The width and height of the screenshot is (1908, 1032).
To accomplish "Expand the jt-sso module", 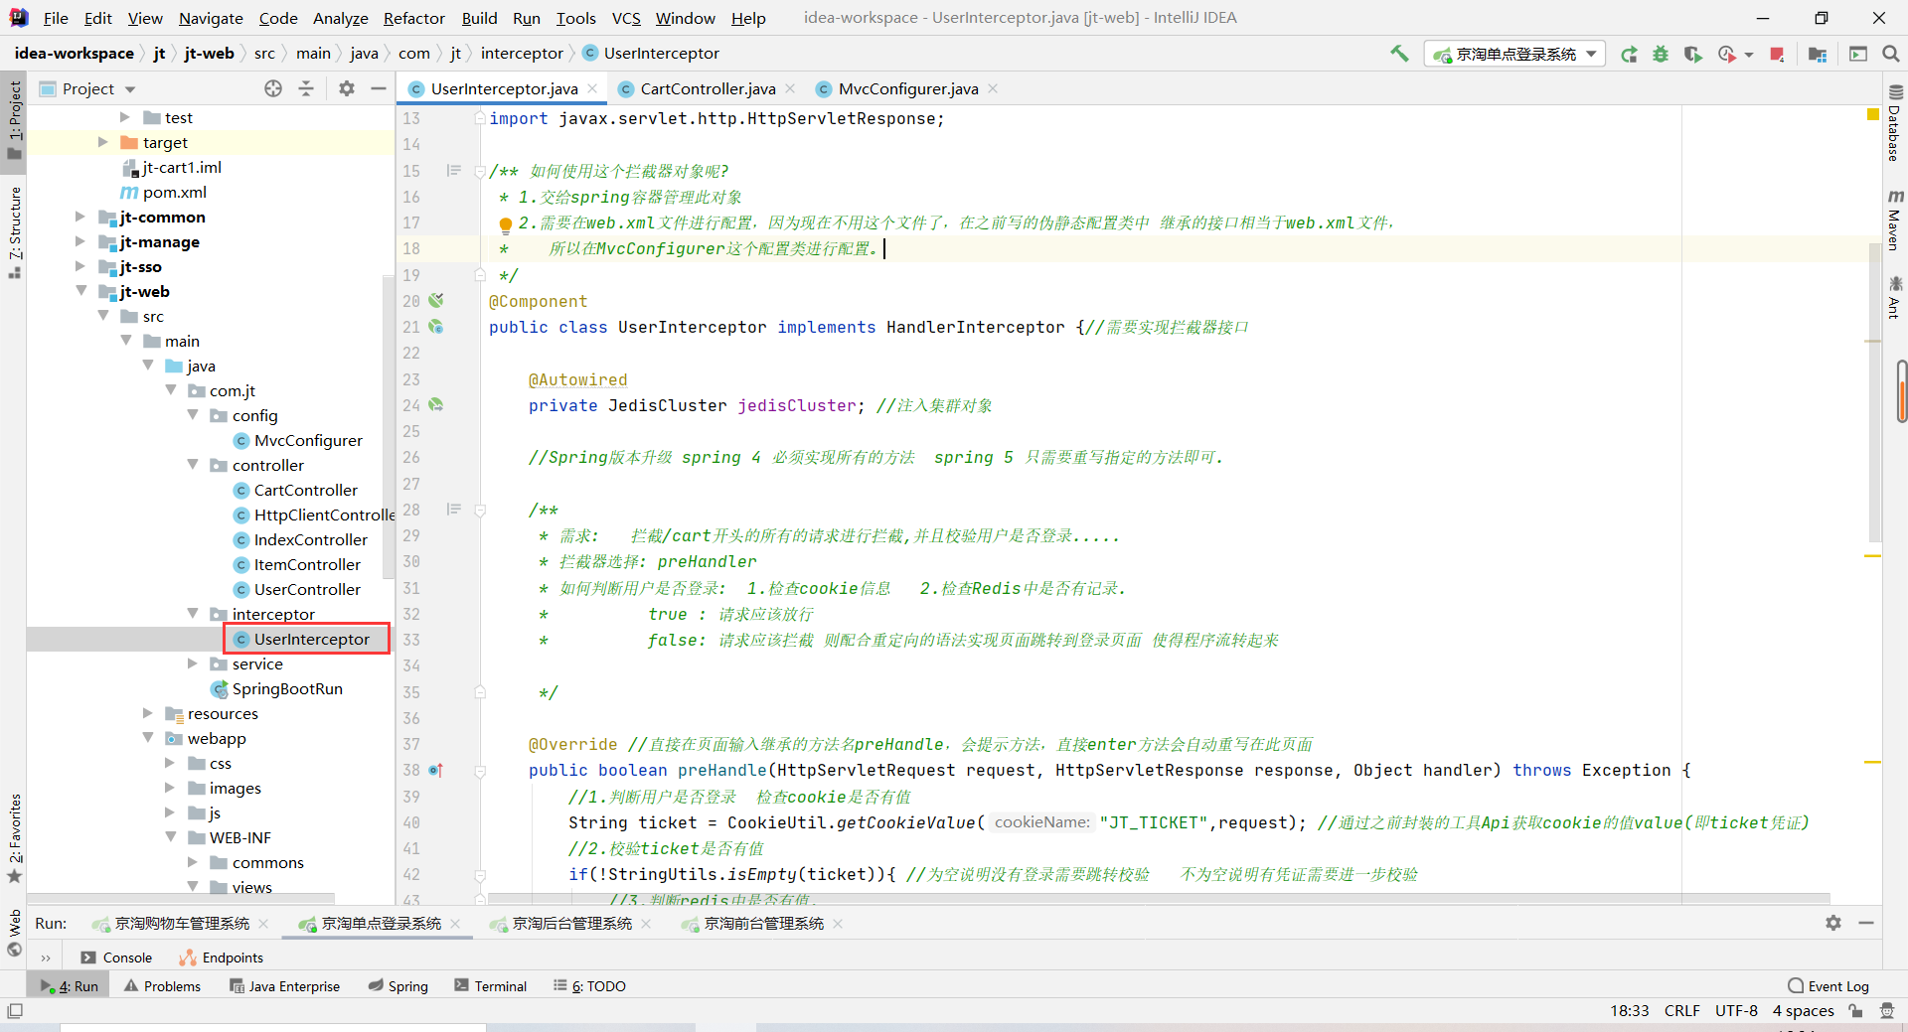I will point(80,266).
